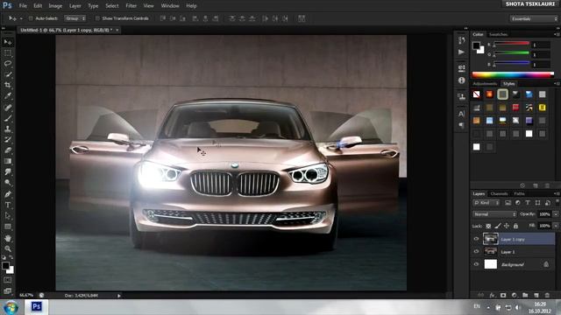Toggle Quick Mask mode
561x315 pixels.
tap(8, 280)
